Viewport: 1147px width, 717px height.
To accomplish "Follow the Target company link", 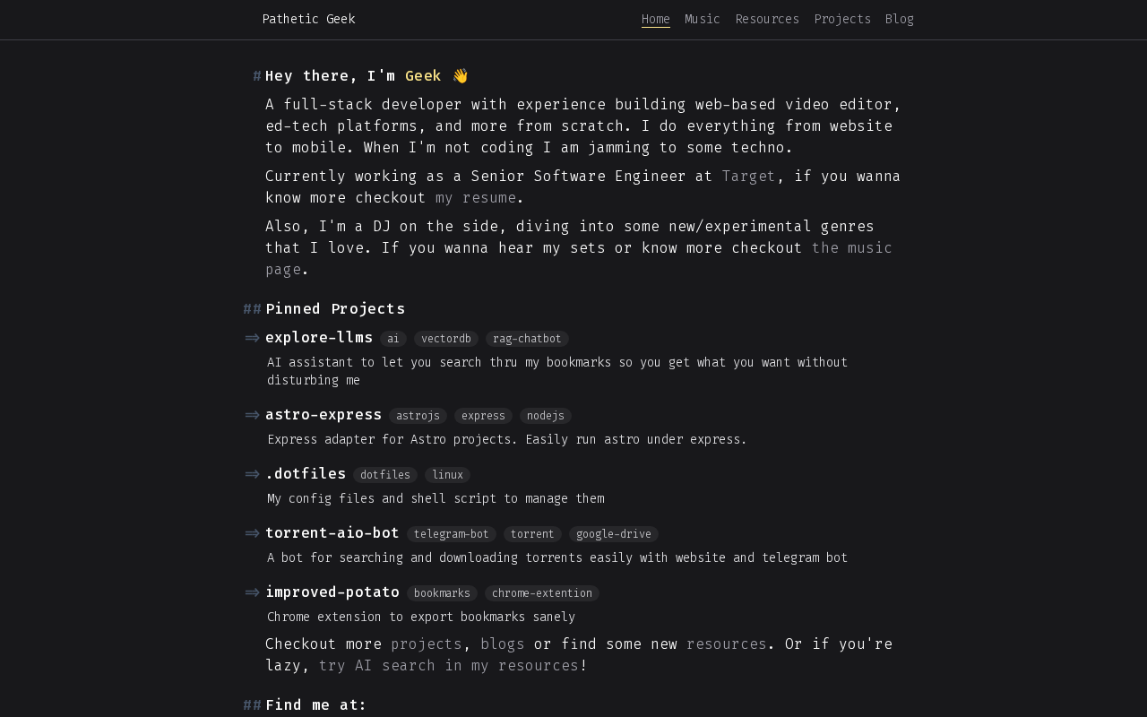I will pyautogui.click(x=748, y=177).
